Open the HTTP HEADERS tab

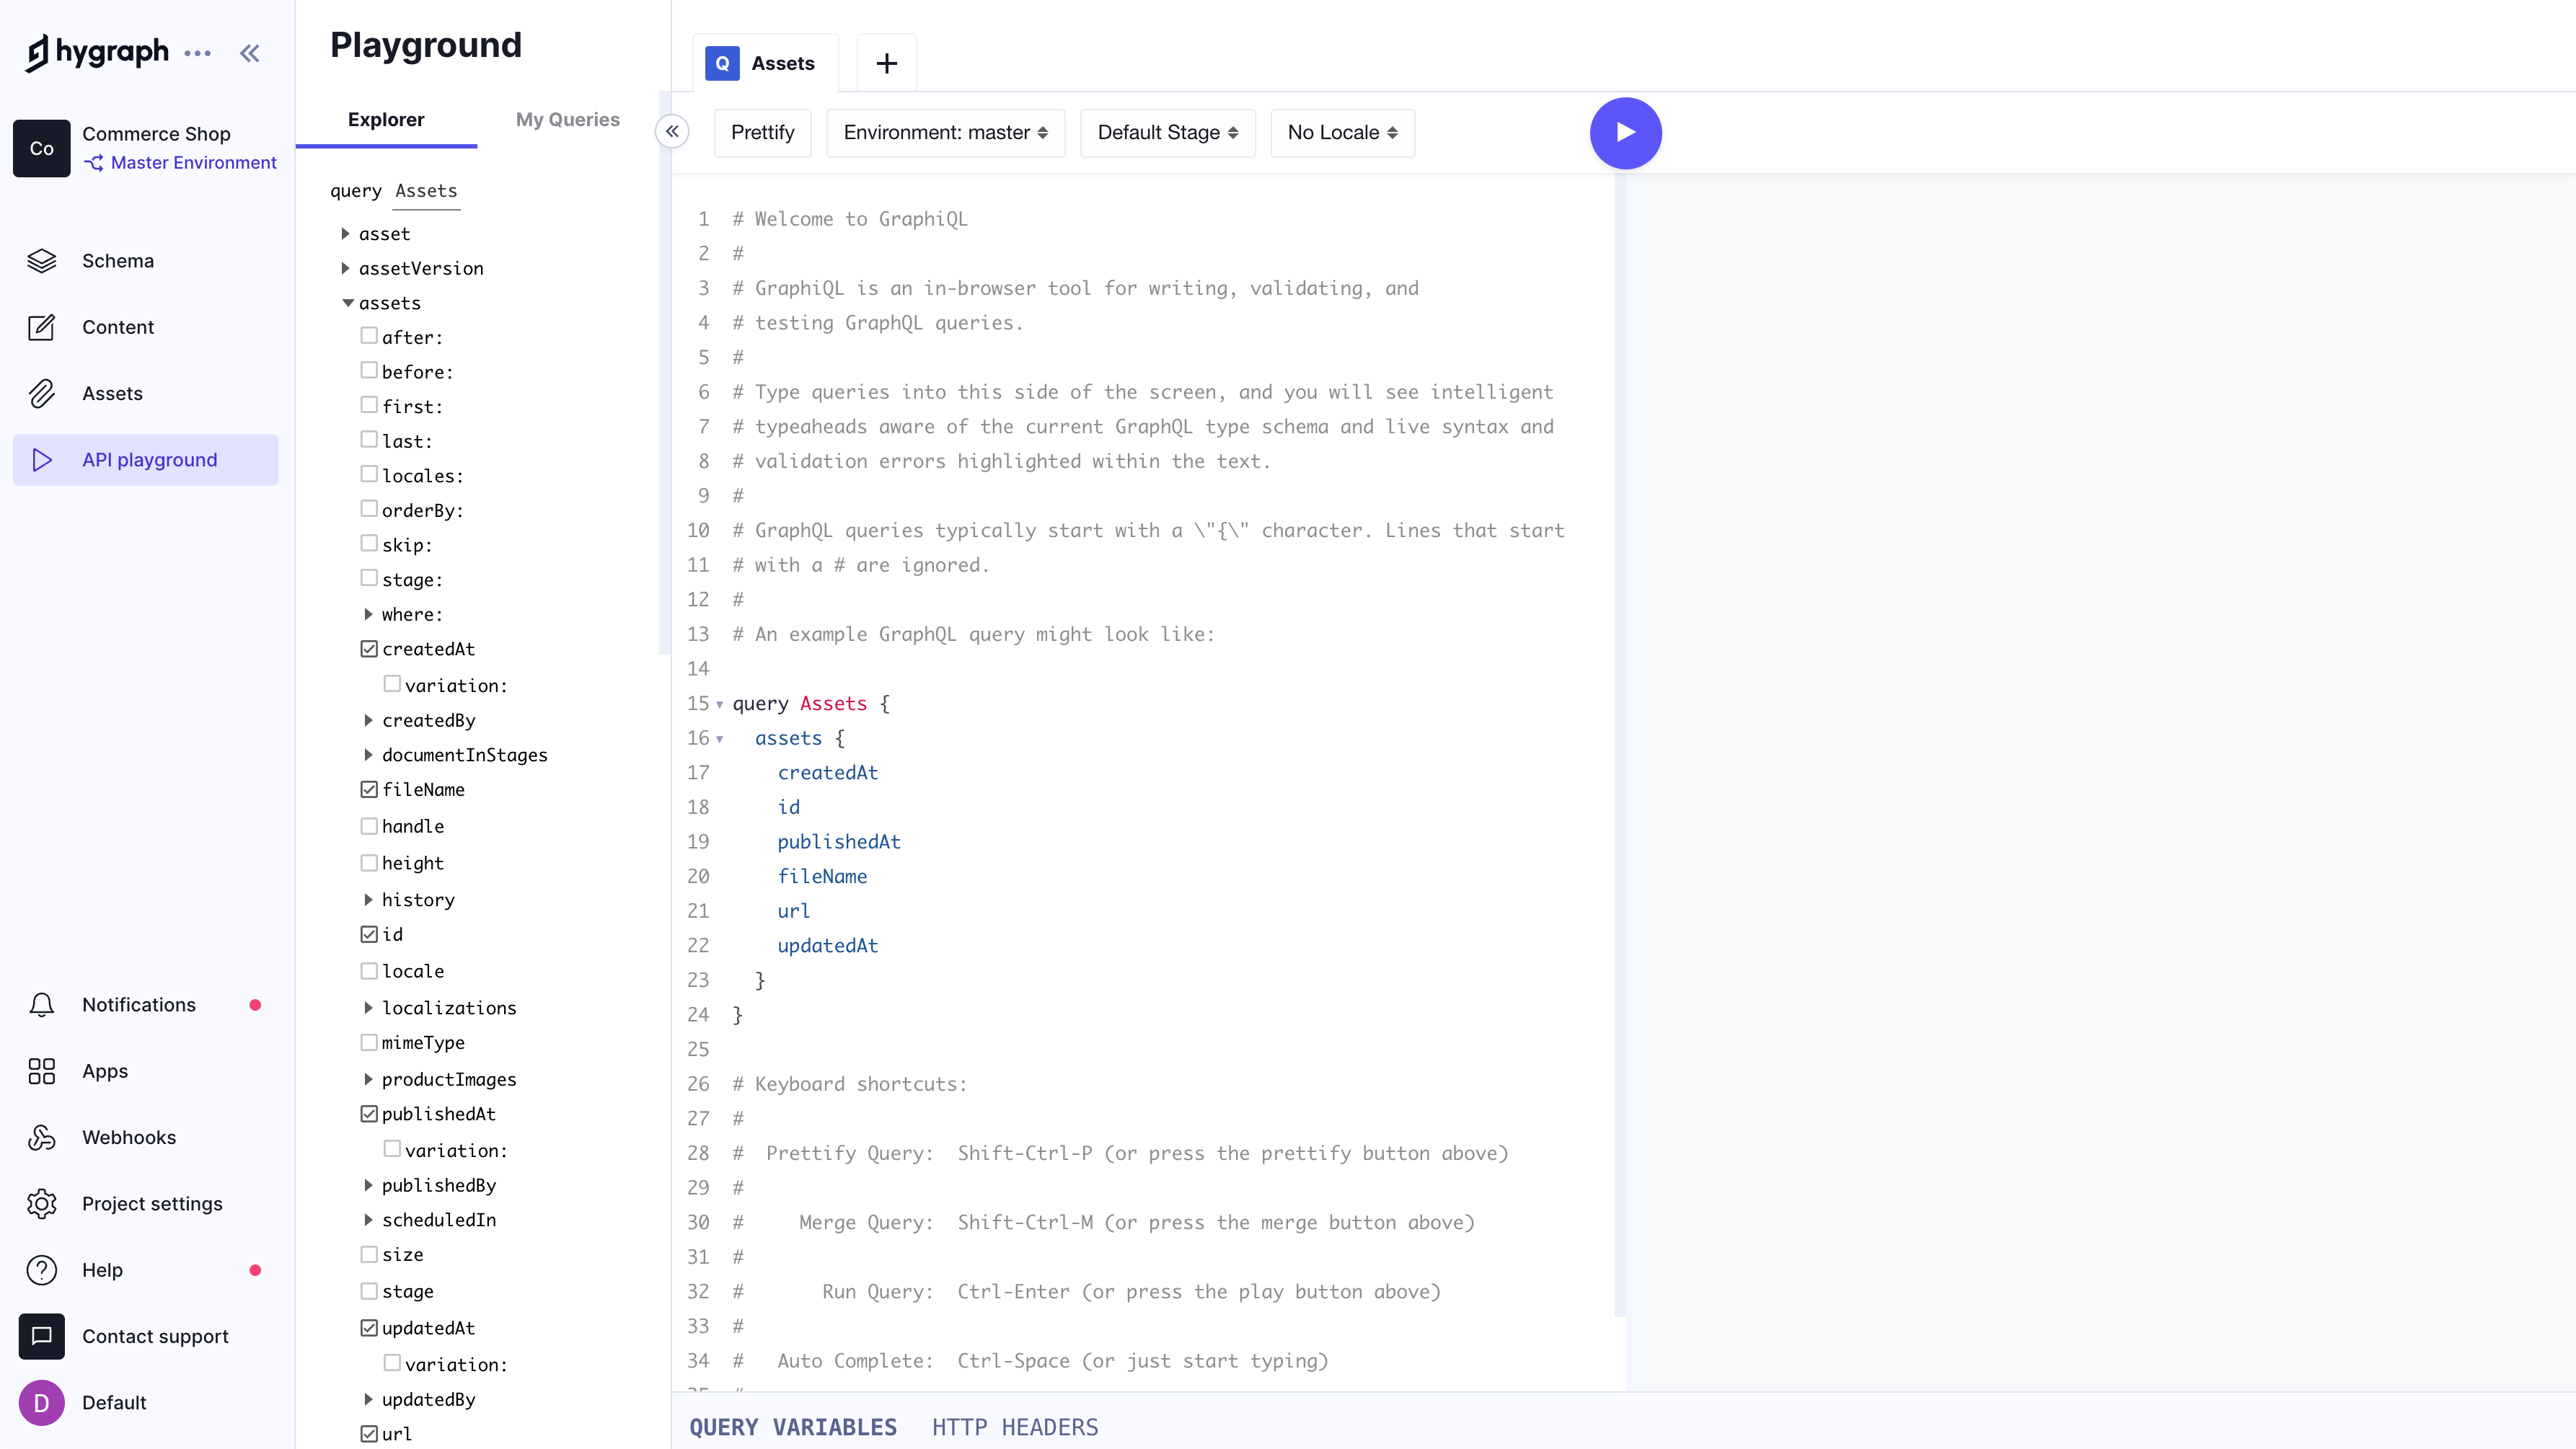pos(1014,1427)
